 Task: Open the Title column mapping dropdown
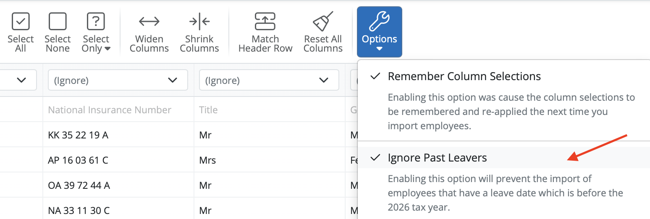(269, 80)
